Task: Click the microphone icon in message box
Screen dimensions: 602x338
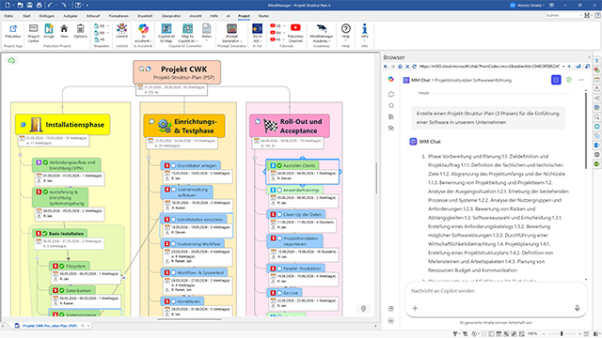Action: 577,308
